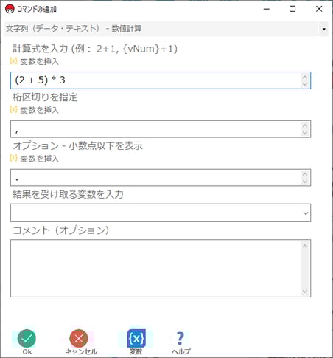Screen dimensions: 333x358
Task: Click up arrow in formula field scrollbar
Action: (x=305, y=77)
